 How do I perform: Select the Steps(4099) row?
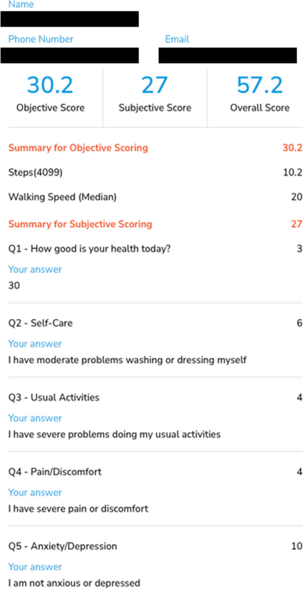click(x=155, y=172)
